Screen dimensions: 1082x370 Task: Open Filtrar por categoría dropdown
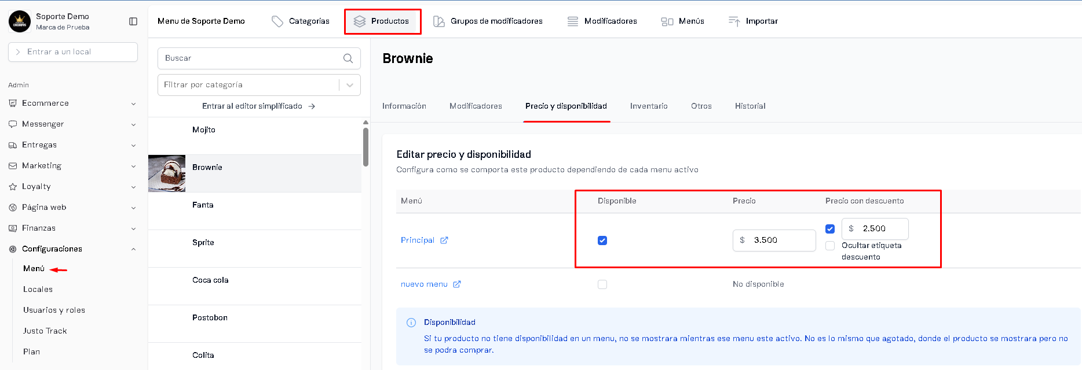tap(259, 85)
